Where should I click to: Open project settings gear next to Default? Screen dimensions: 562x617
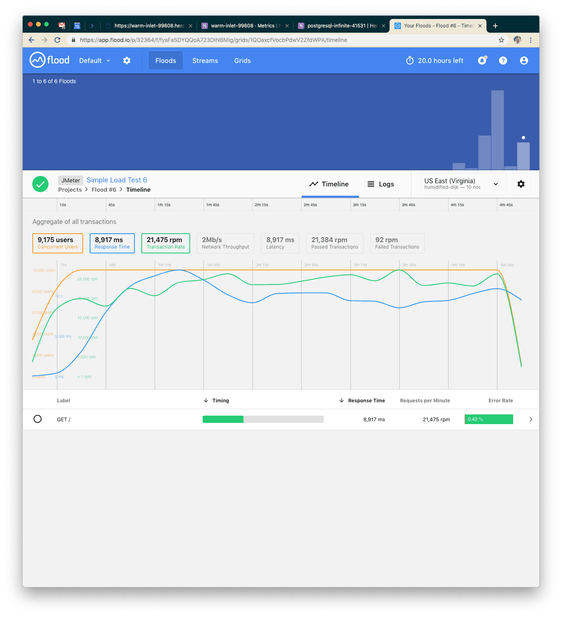tap(127, 61)
